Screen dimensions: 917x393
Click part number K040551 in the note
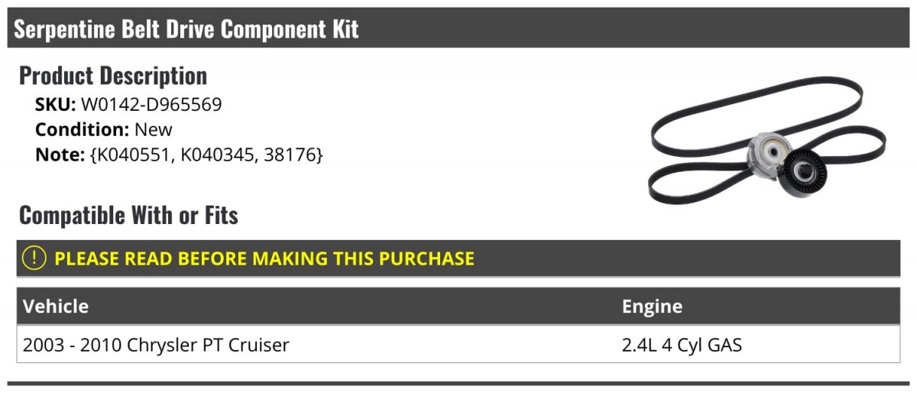(x=133, y=154)
